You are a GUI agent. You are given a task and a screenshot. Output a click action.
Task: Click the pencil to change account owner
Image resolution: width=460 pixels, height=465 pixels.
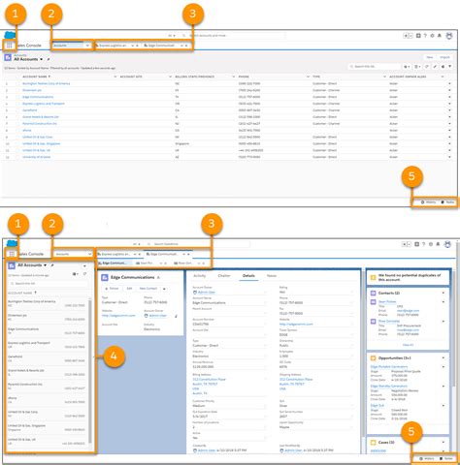(177, 316)
